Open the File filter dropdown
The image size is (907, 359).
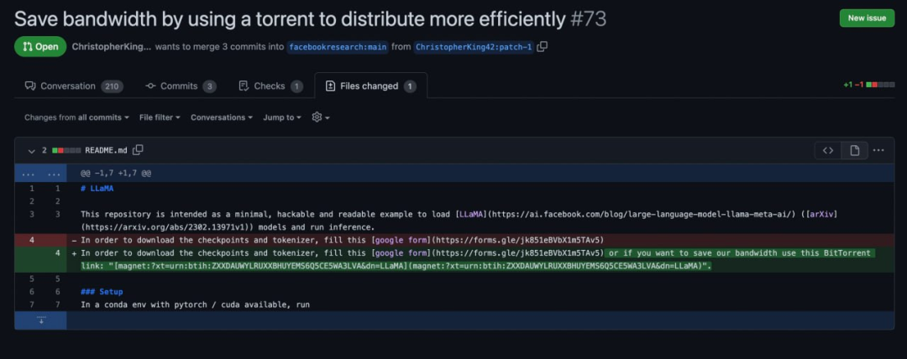tap(160, 117)
